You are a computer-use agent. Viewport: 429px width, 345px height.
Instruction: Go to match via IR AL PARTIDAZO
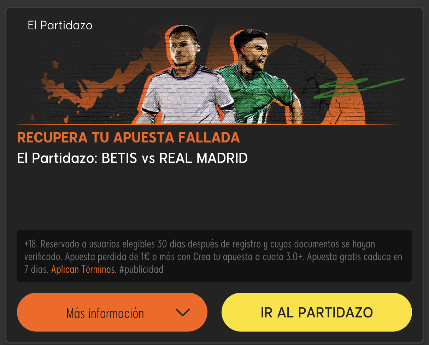317,312
